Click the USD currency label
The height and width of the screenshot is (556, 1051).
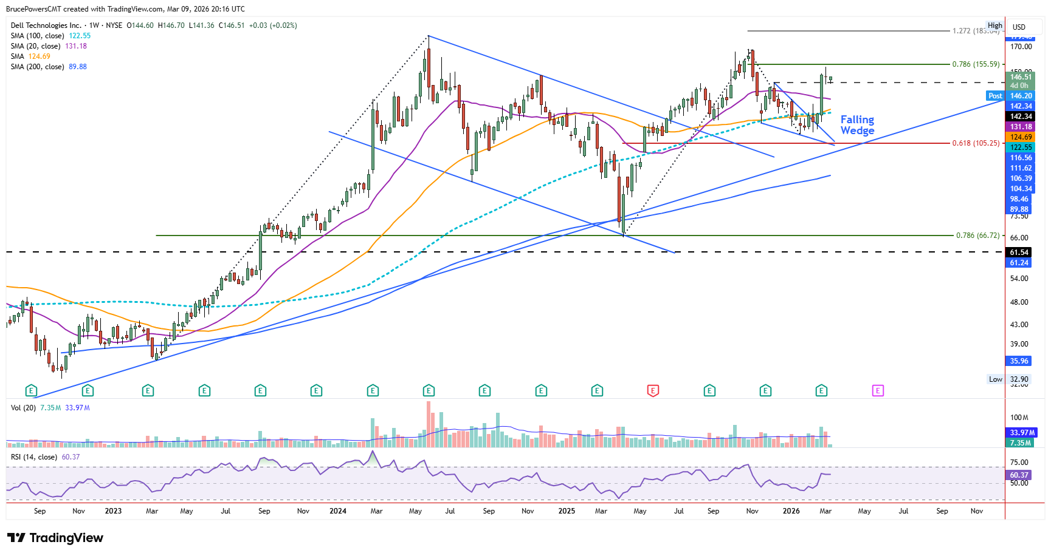tap(1019, 27)
